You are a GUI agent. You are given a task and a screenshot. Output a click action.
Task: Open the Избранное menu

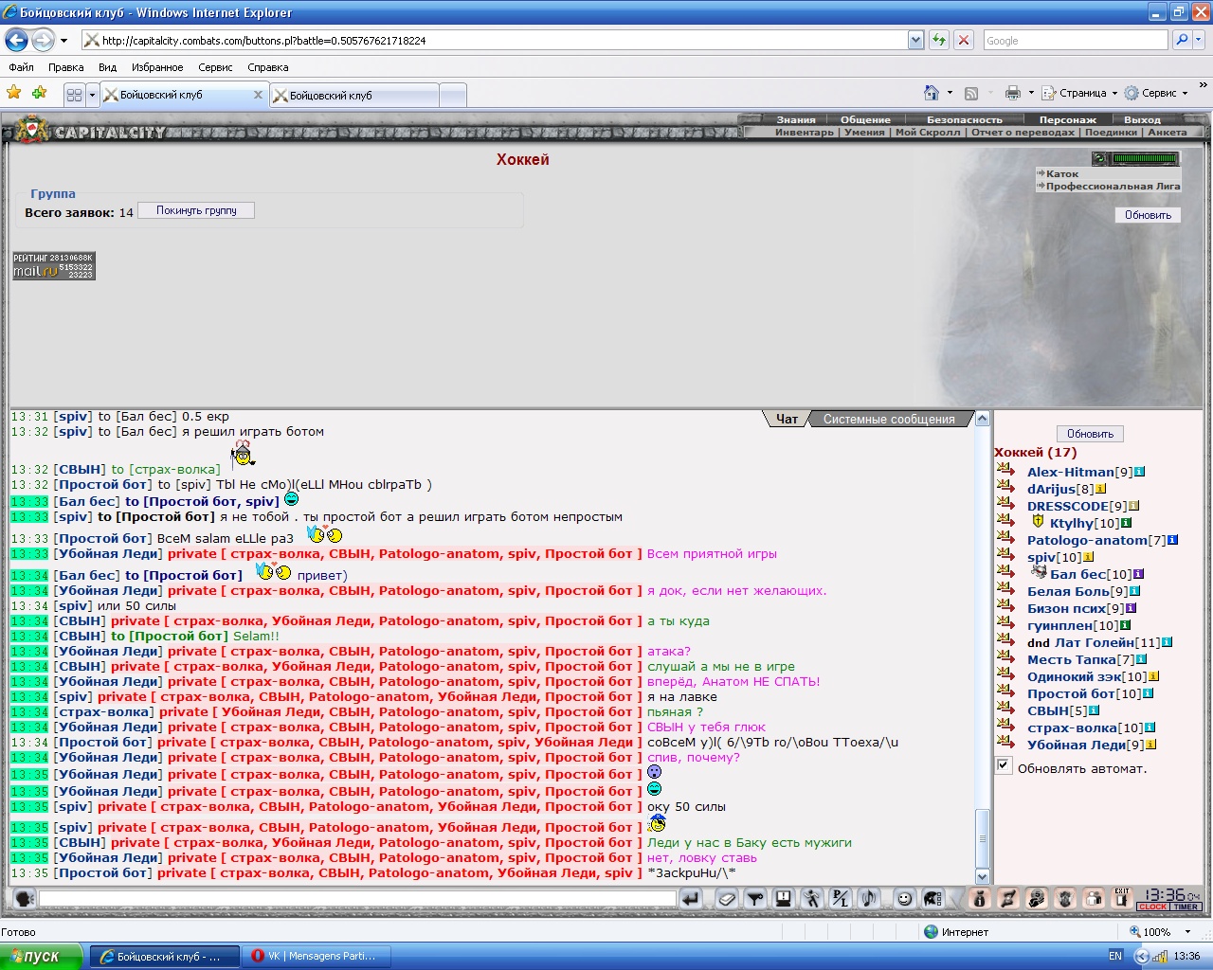coord(157,67)
